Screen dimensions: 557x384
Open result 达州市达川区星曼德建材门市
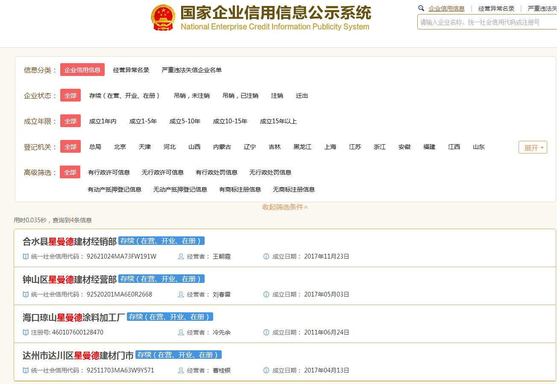tap(78, 355)
